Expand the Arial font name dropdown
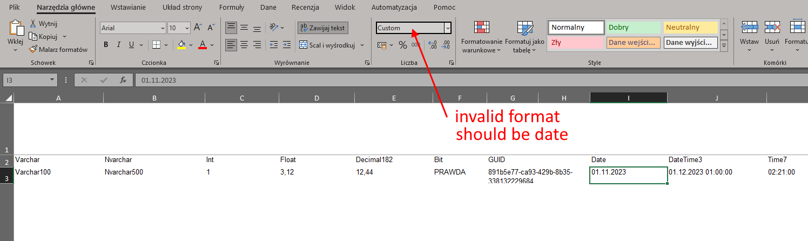Screen dimensions: 808x241 (x=163, y=28)
